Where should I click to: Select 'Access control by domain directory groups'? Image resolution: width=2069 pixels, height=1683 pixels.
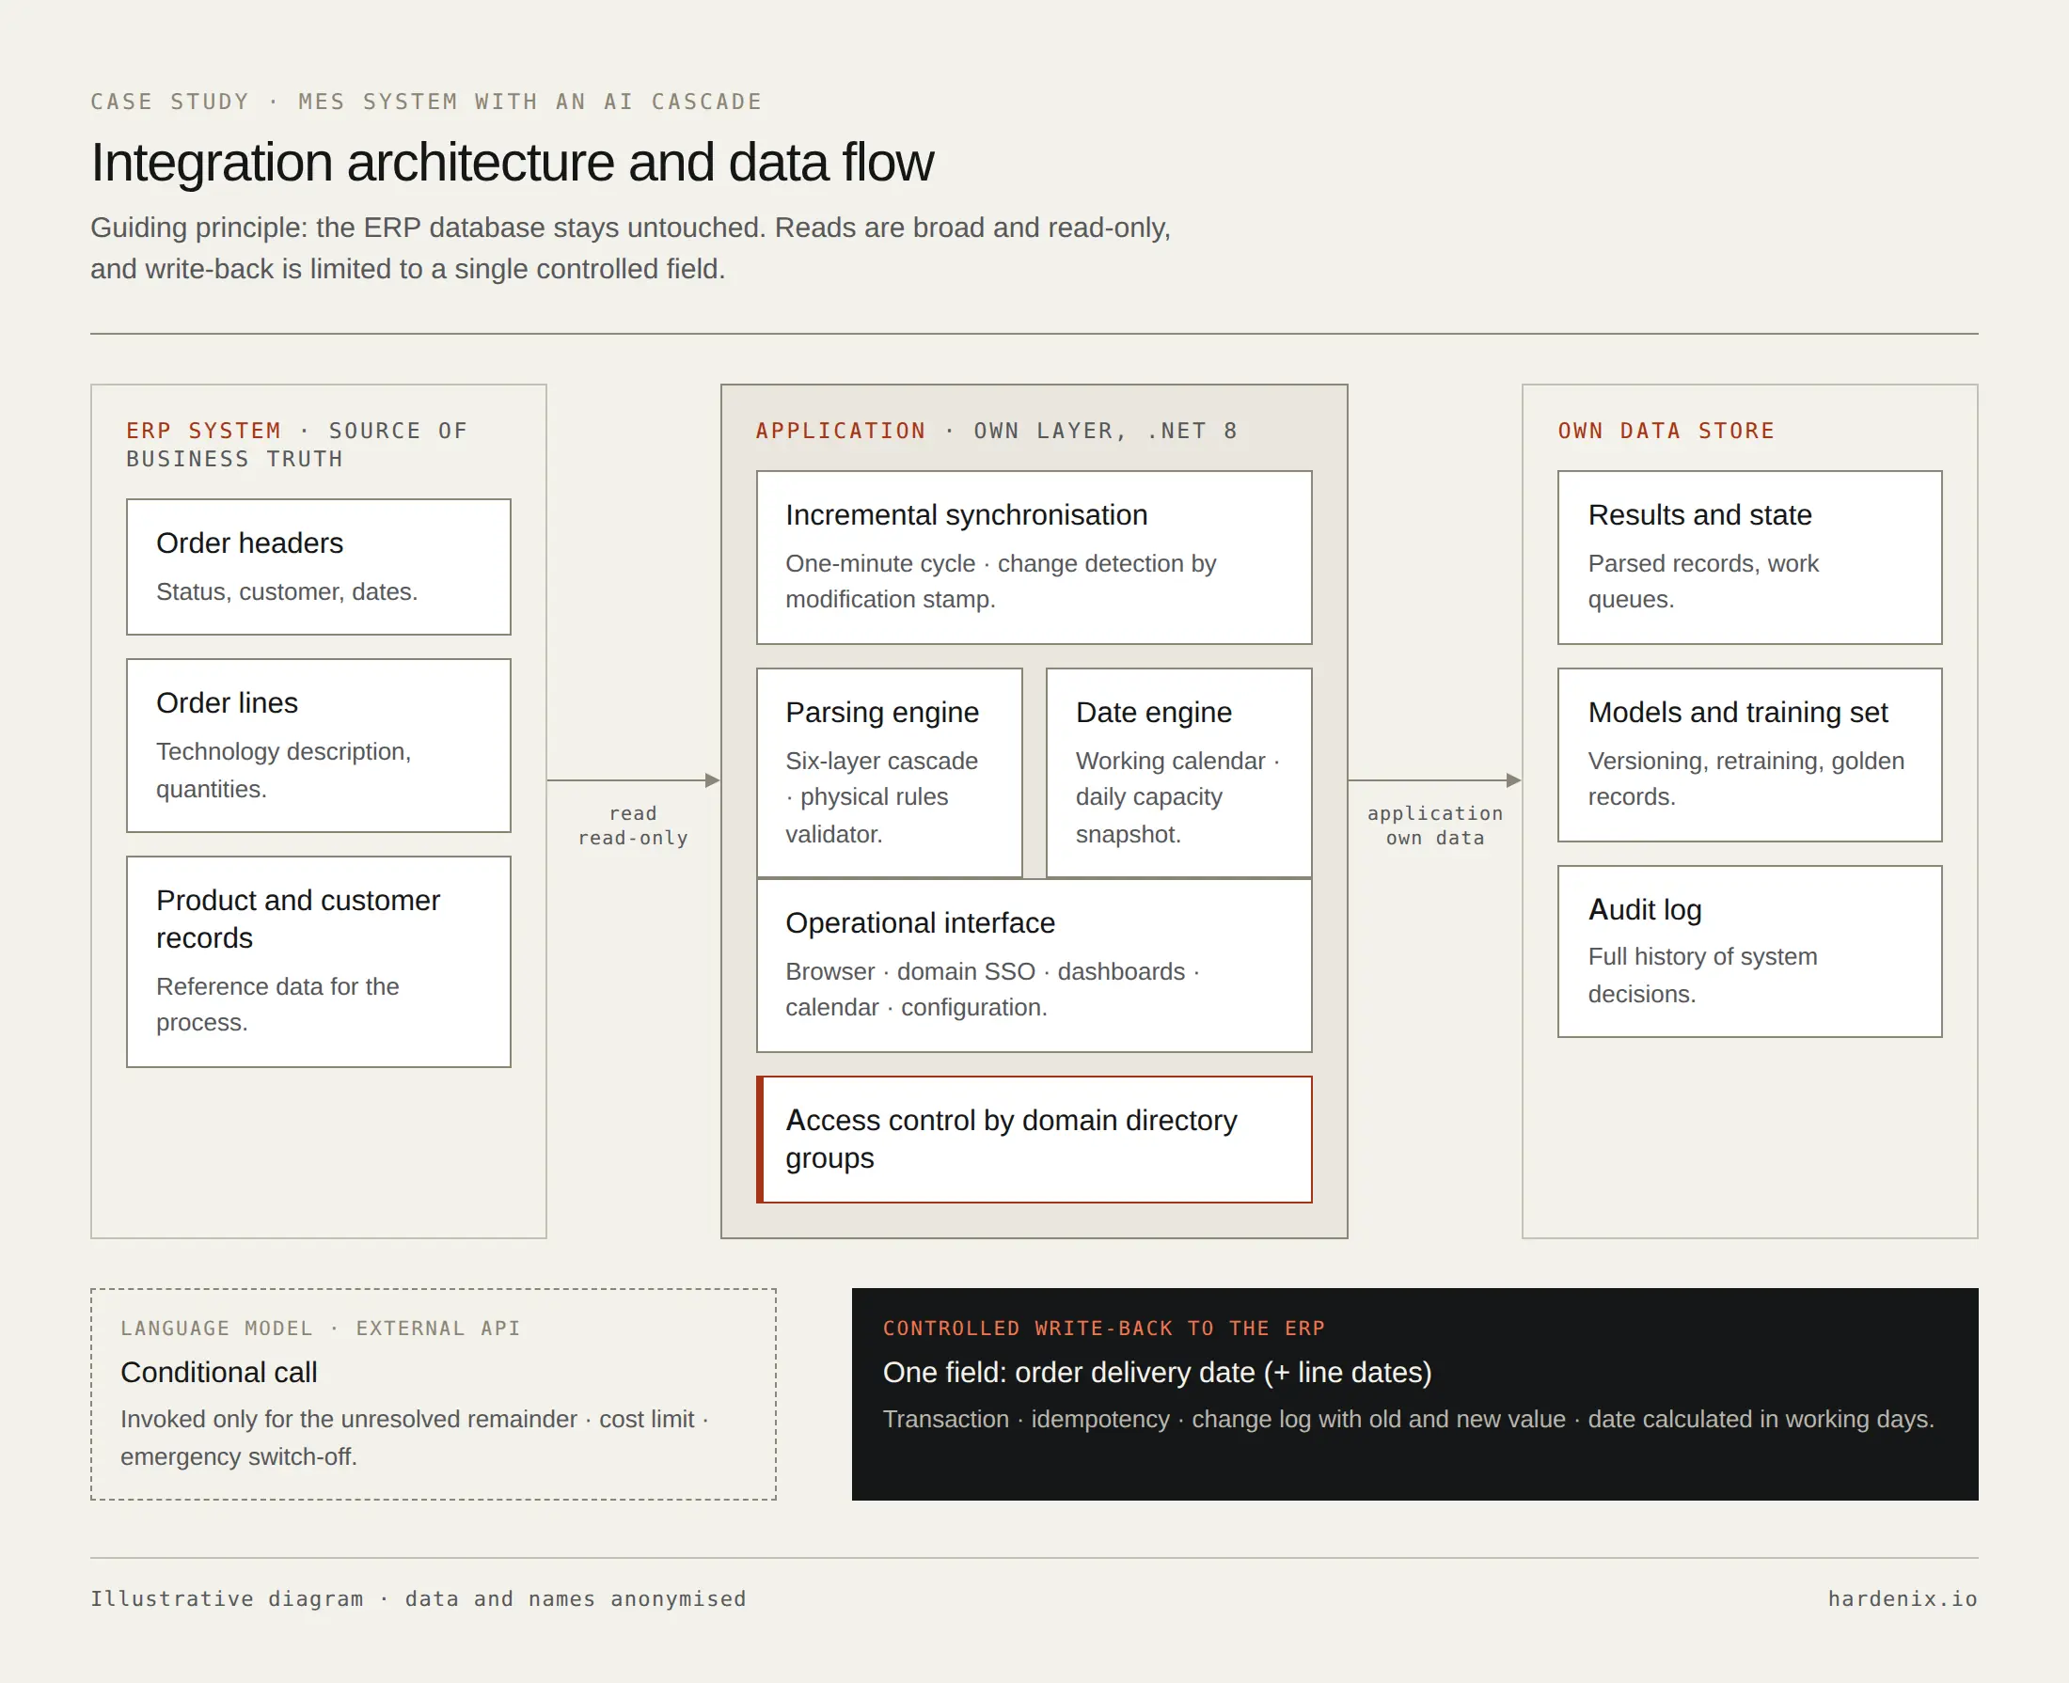[x=1034, y=1140]
